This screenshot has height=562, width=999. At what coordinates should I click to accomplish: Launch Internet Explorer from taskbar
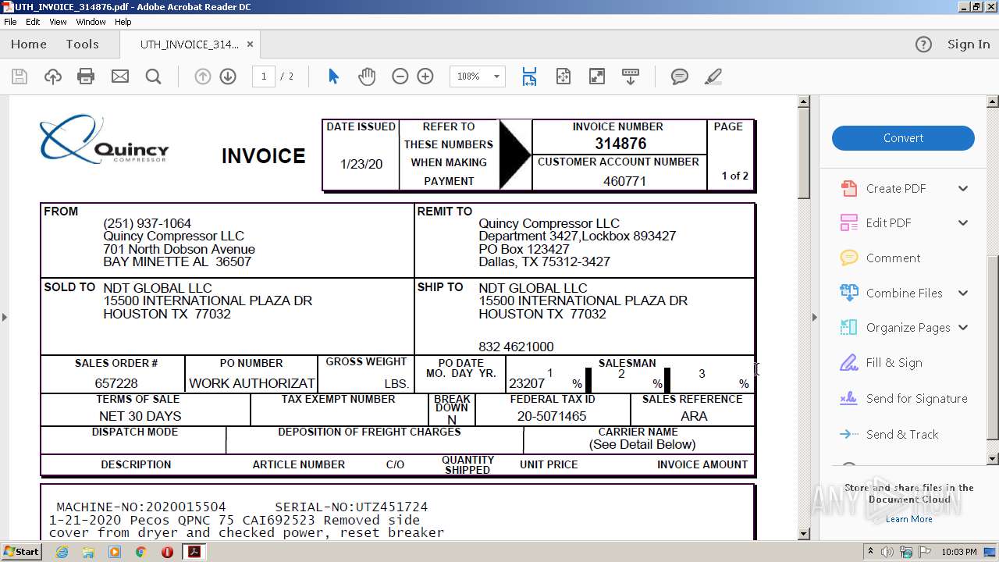pyautogui.click(x=62, y=552)
